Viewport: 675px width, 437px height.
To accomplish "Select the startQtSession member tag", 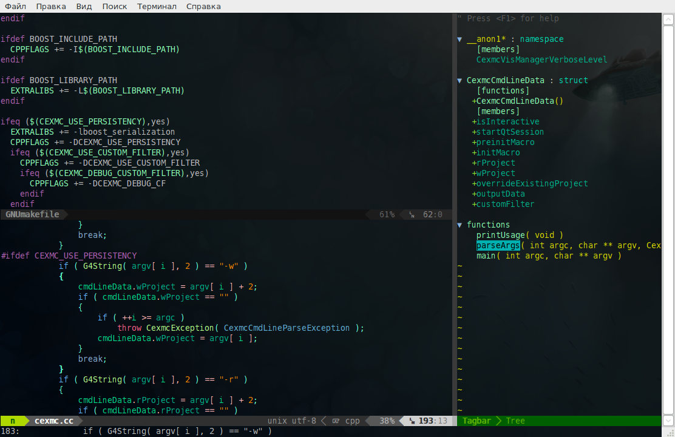I will (x=508, y=132).
